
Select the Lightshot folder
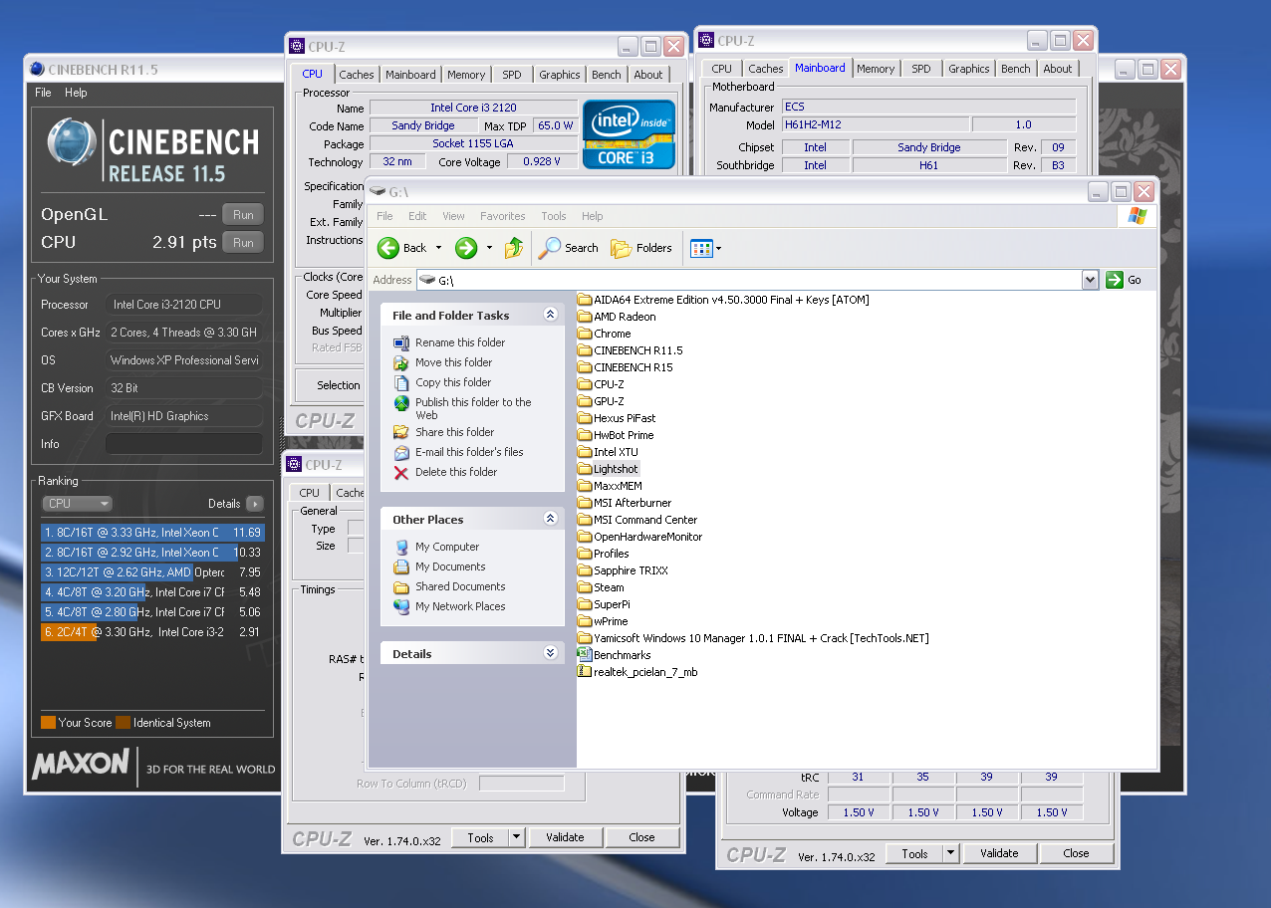pos(608,469)
